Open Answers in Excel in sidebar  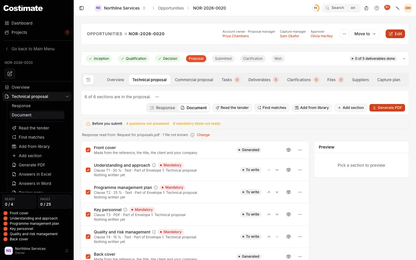tap(35, 174)
